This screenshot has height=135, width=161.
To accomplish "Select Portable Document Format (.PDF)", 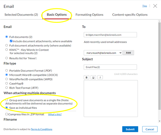I will pyautogui.click(x=6, y=71).
